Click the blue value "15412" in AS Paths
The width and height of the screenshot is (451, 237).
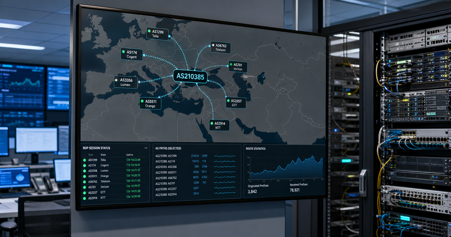coord(195,161)
